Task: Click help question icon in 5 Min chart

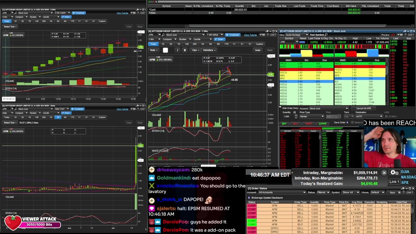Action: click(138, 13)
